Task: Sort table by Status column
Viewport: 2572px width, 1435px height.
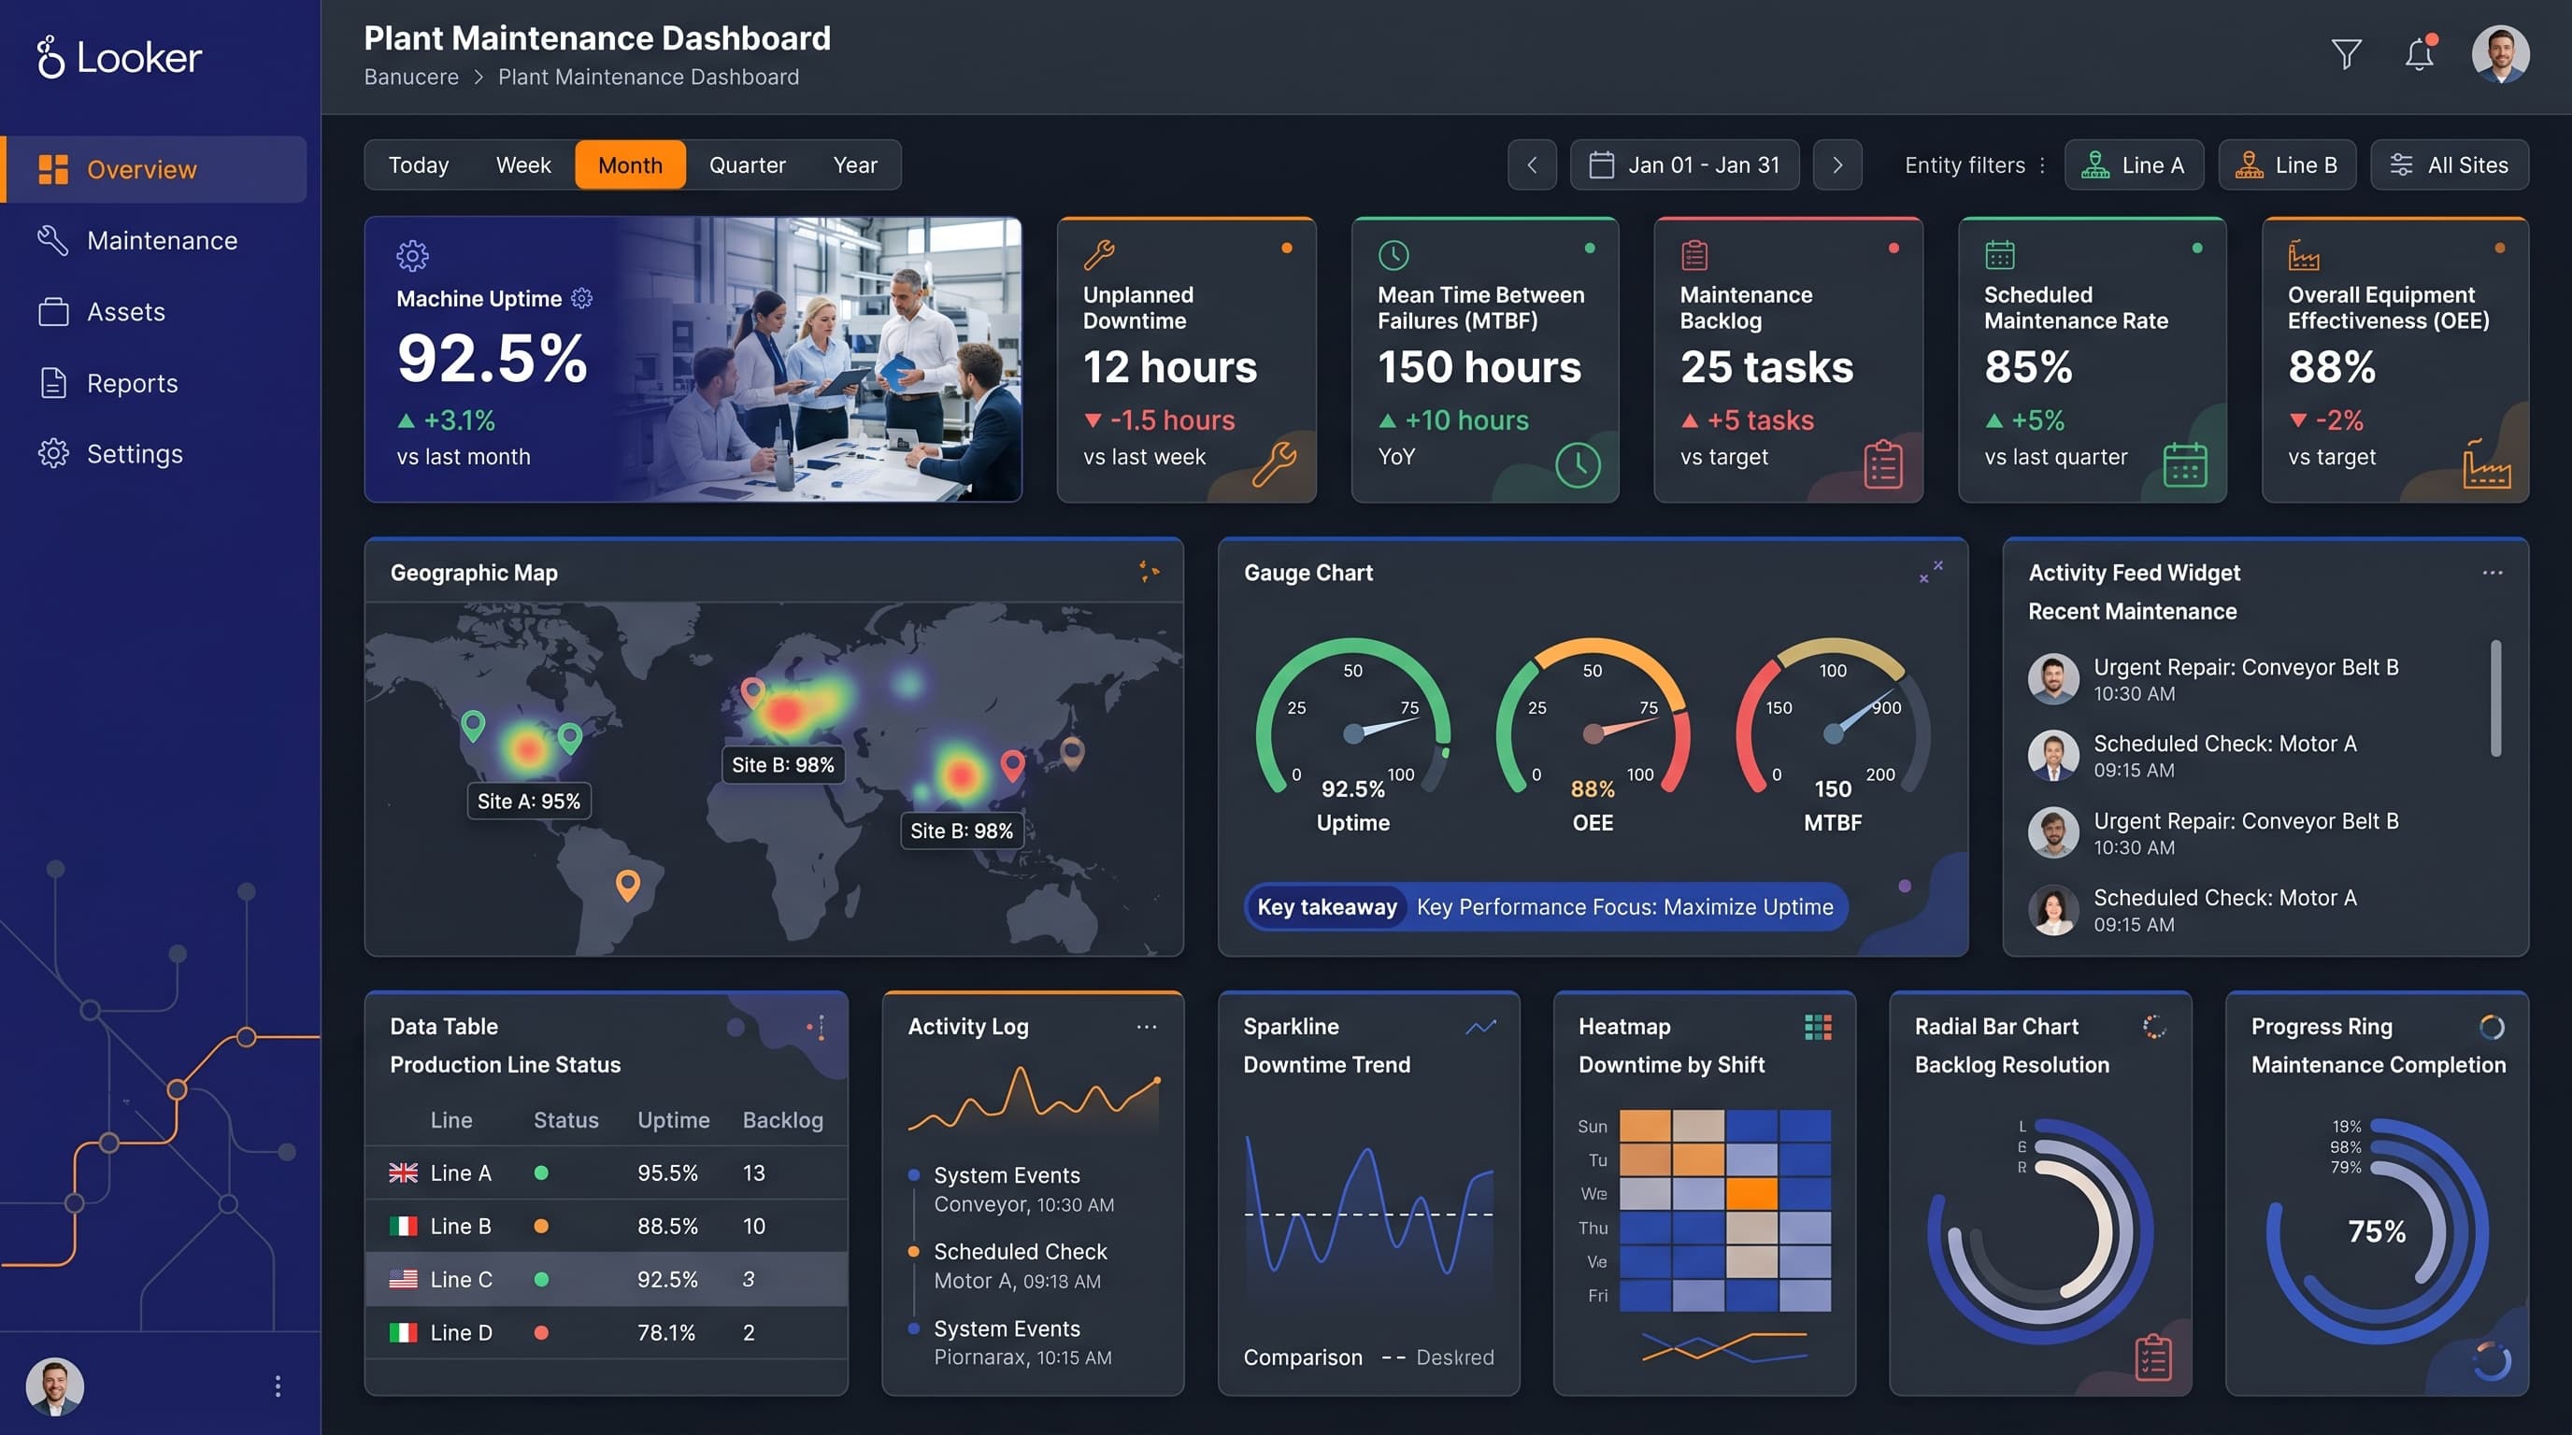Action: [565, 1119]
